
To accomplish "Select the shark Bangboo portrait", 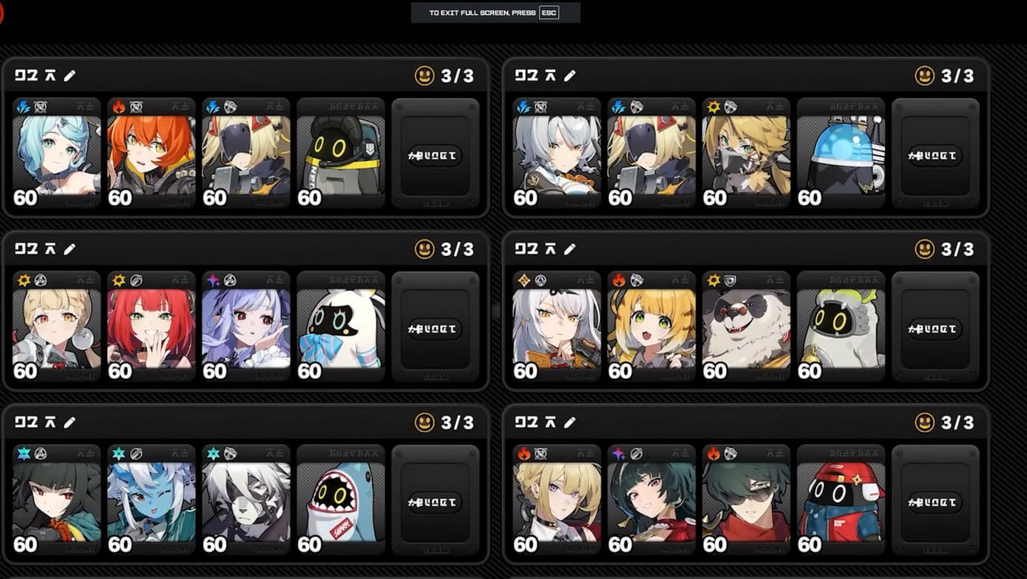I will [x=341, y=500].
